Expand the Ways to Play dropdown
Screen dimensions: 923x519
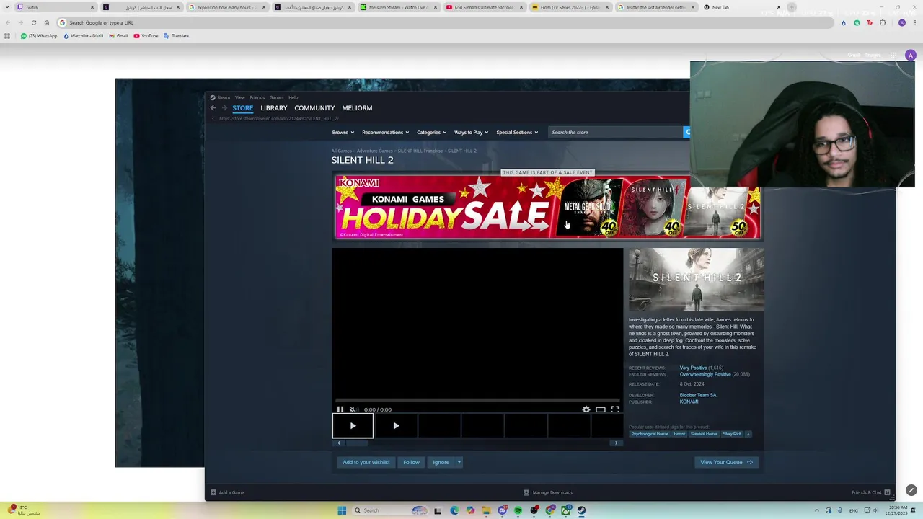click(471, 132)
